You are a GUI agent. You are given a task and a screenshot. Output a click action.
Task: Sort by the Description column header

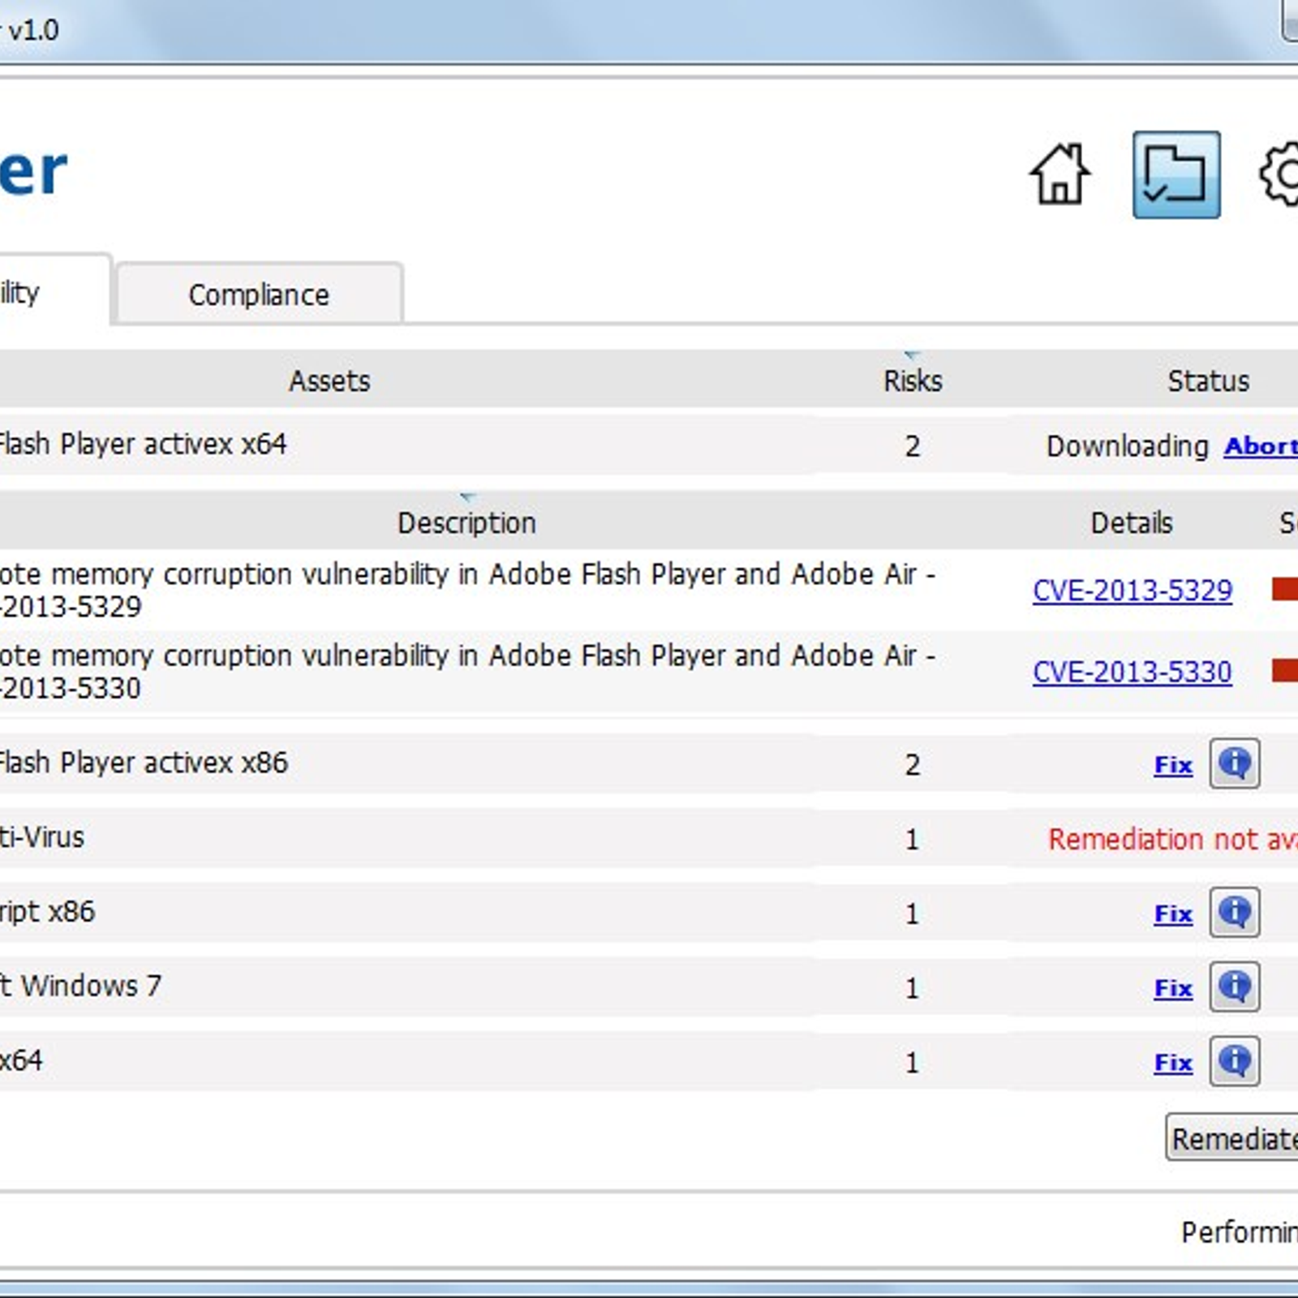click(x=466, y=522)
